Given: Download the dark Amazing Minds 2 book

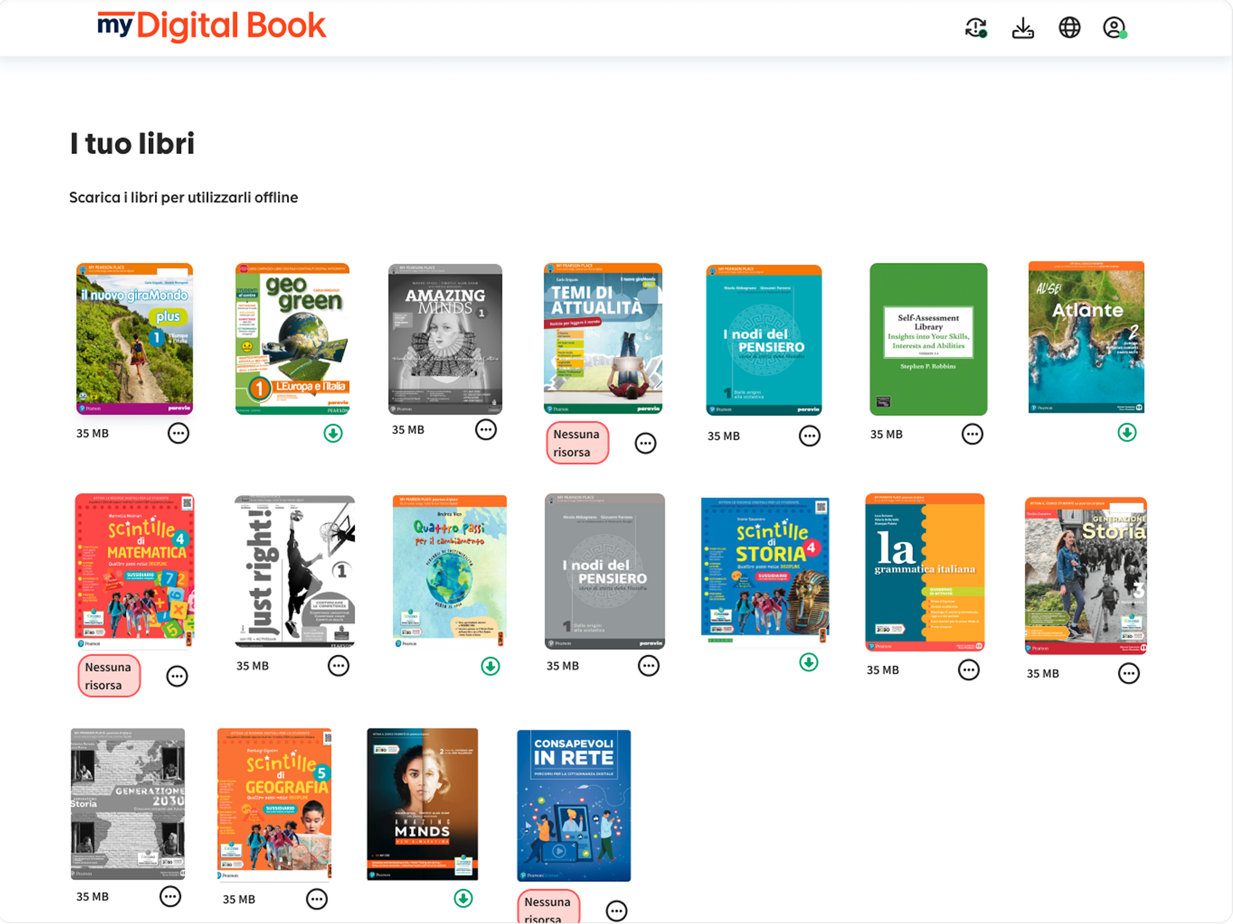Looking at the screenshot, I should click(463, 898).
